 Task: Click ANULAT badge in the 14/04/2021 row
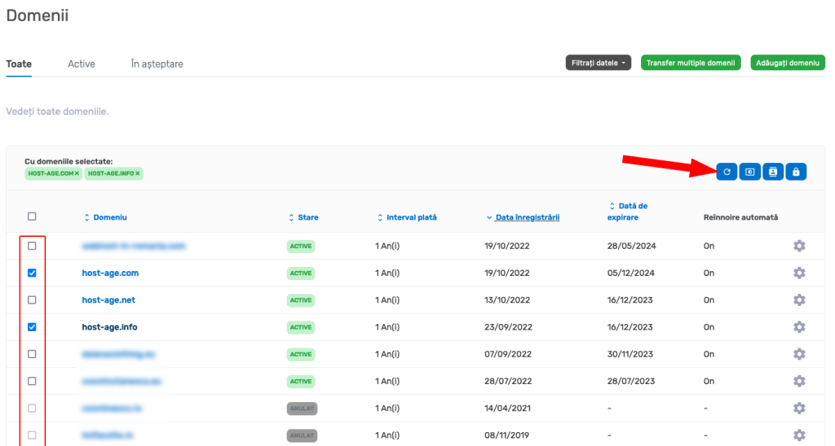[x=302, y=409]
